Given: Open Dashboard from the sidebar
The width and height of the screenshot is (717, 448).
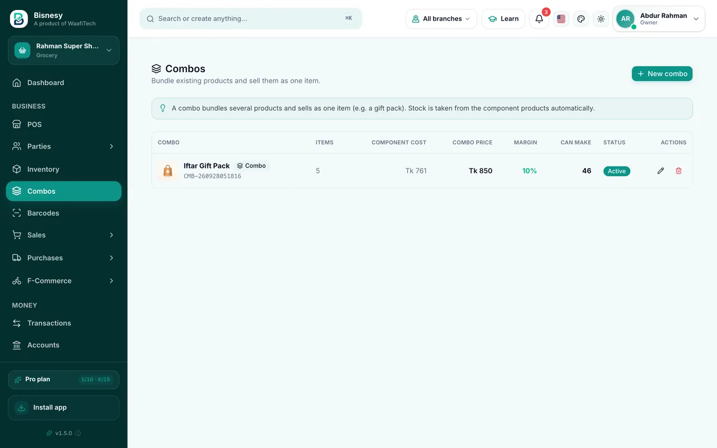Looking at the screenshot, I should [x=64, y=83].
